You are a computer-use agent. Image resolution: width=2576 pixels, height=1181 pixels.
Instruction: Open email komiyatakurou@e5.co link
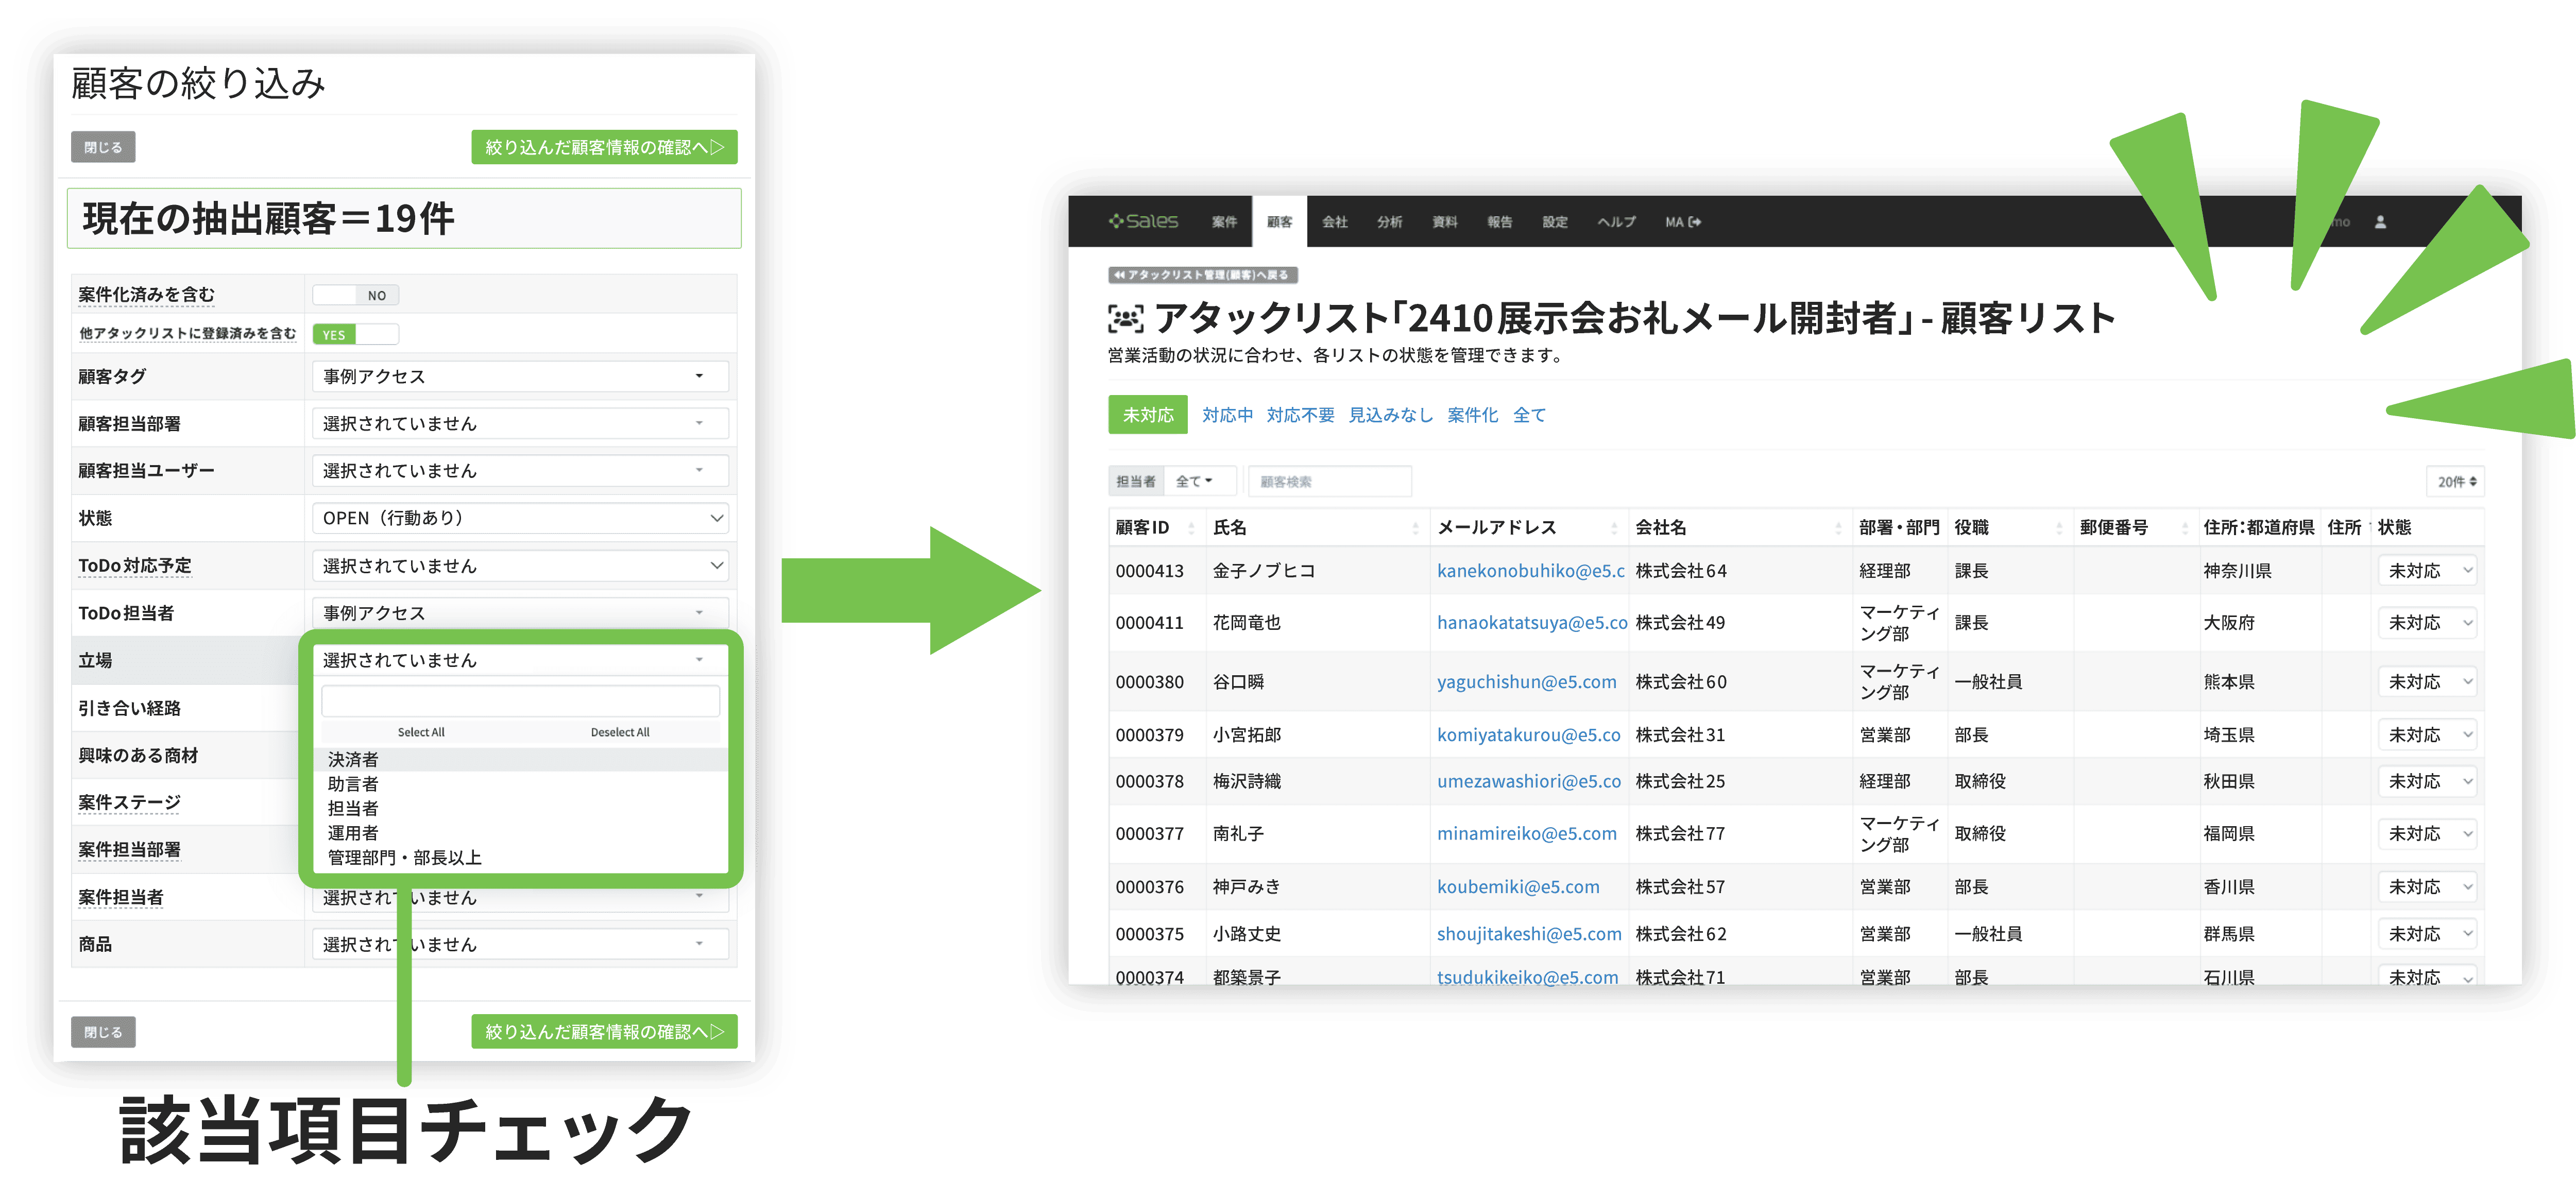click(x=1528, y=734)
